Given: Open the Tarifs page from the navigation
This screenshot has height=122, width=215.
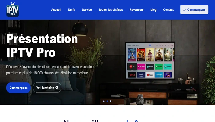Looking at the screenshot, I should point(71,10).
